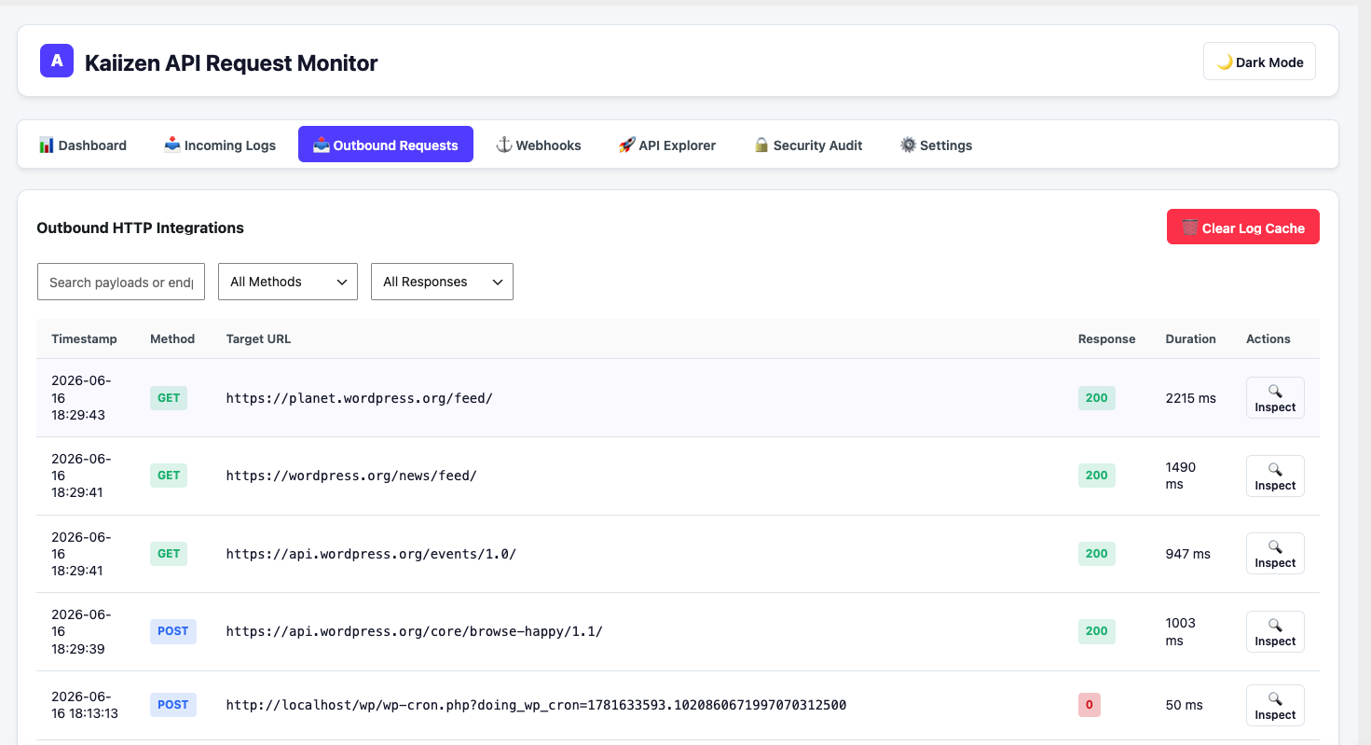The height and width of the screenshot is (745, 1371).
Task: Click the Outbound Requests outbox icon
Action: click(x=322, y=145)
